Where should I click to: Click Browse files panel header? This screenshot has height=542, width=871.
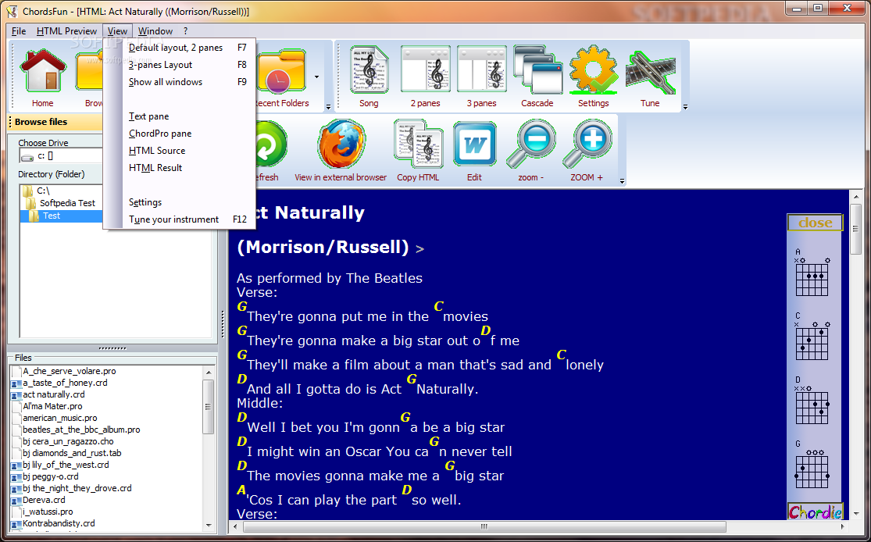tap(55, 122)
